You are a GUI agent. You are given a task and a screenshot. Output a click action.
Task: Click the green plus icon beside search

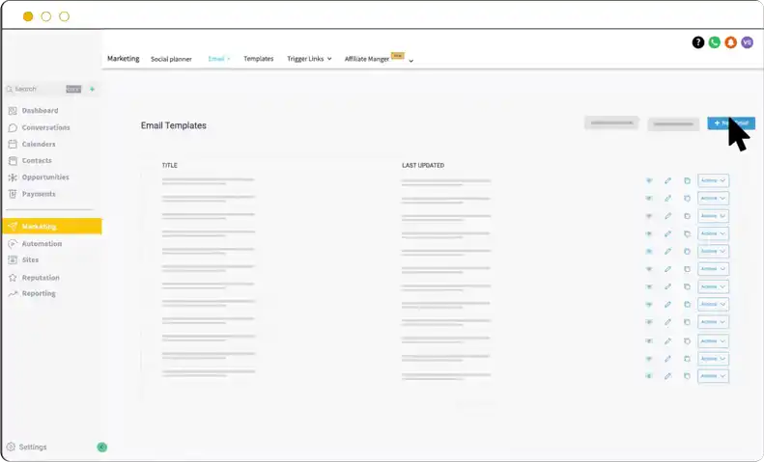(93, 89)
